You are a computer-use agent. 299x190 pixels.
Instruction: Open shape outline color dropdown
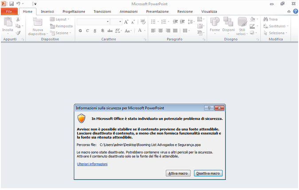pos(257,26)
